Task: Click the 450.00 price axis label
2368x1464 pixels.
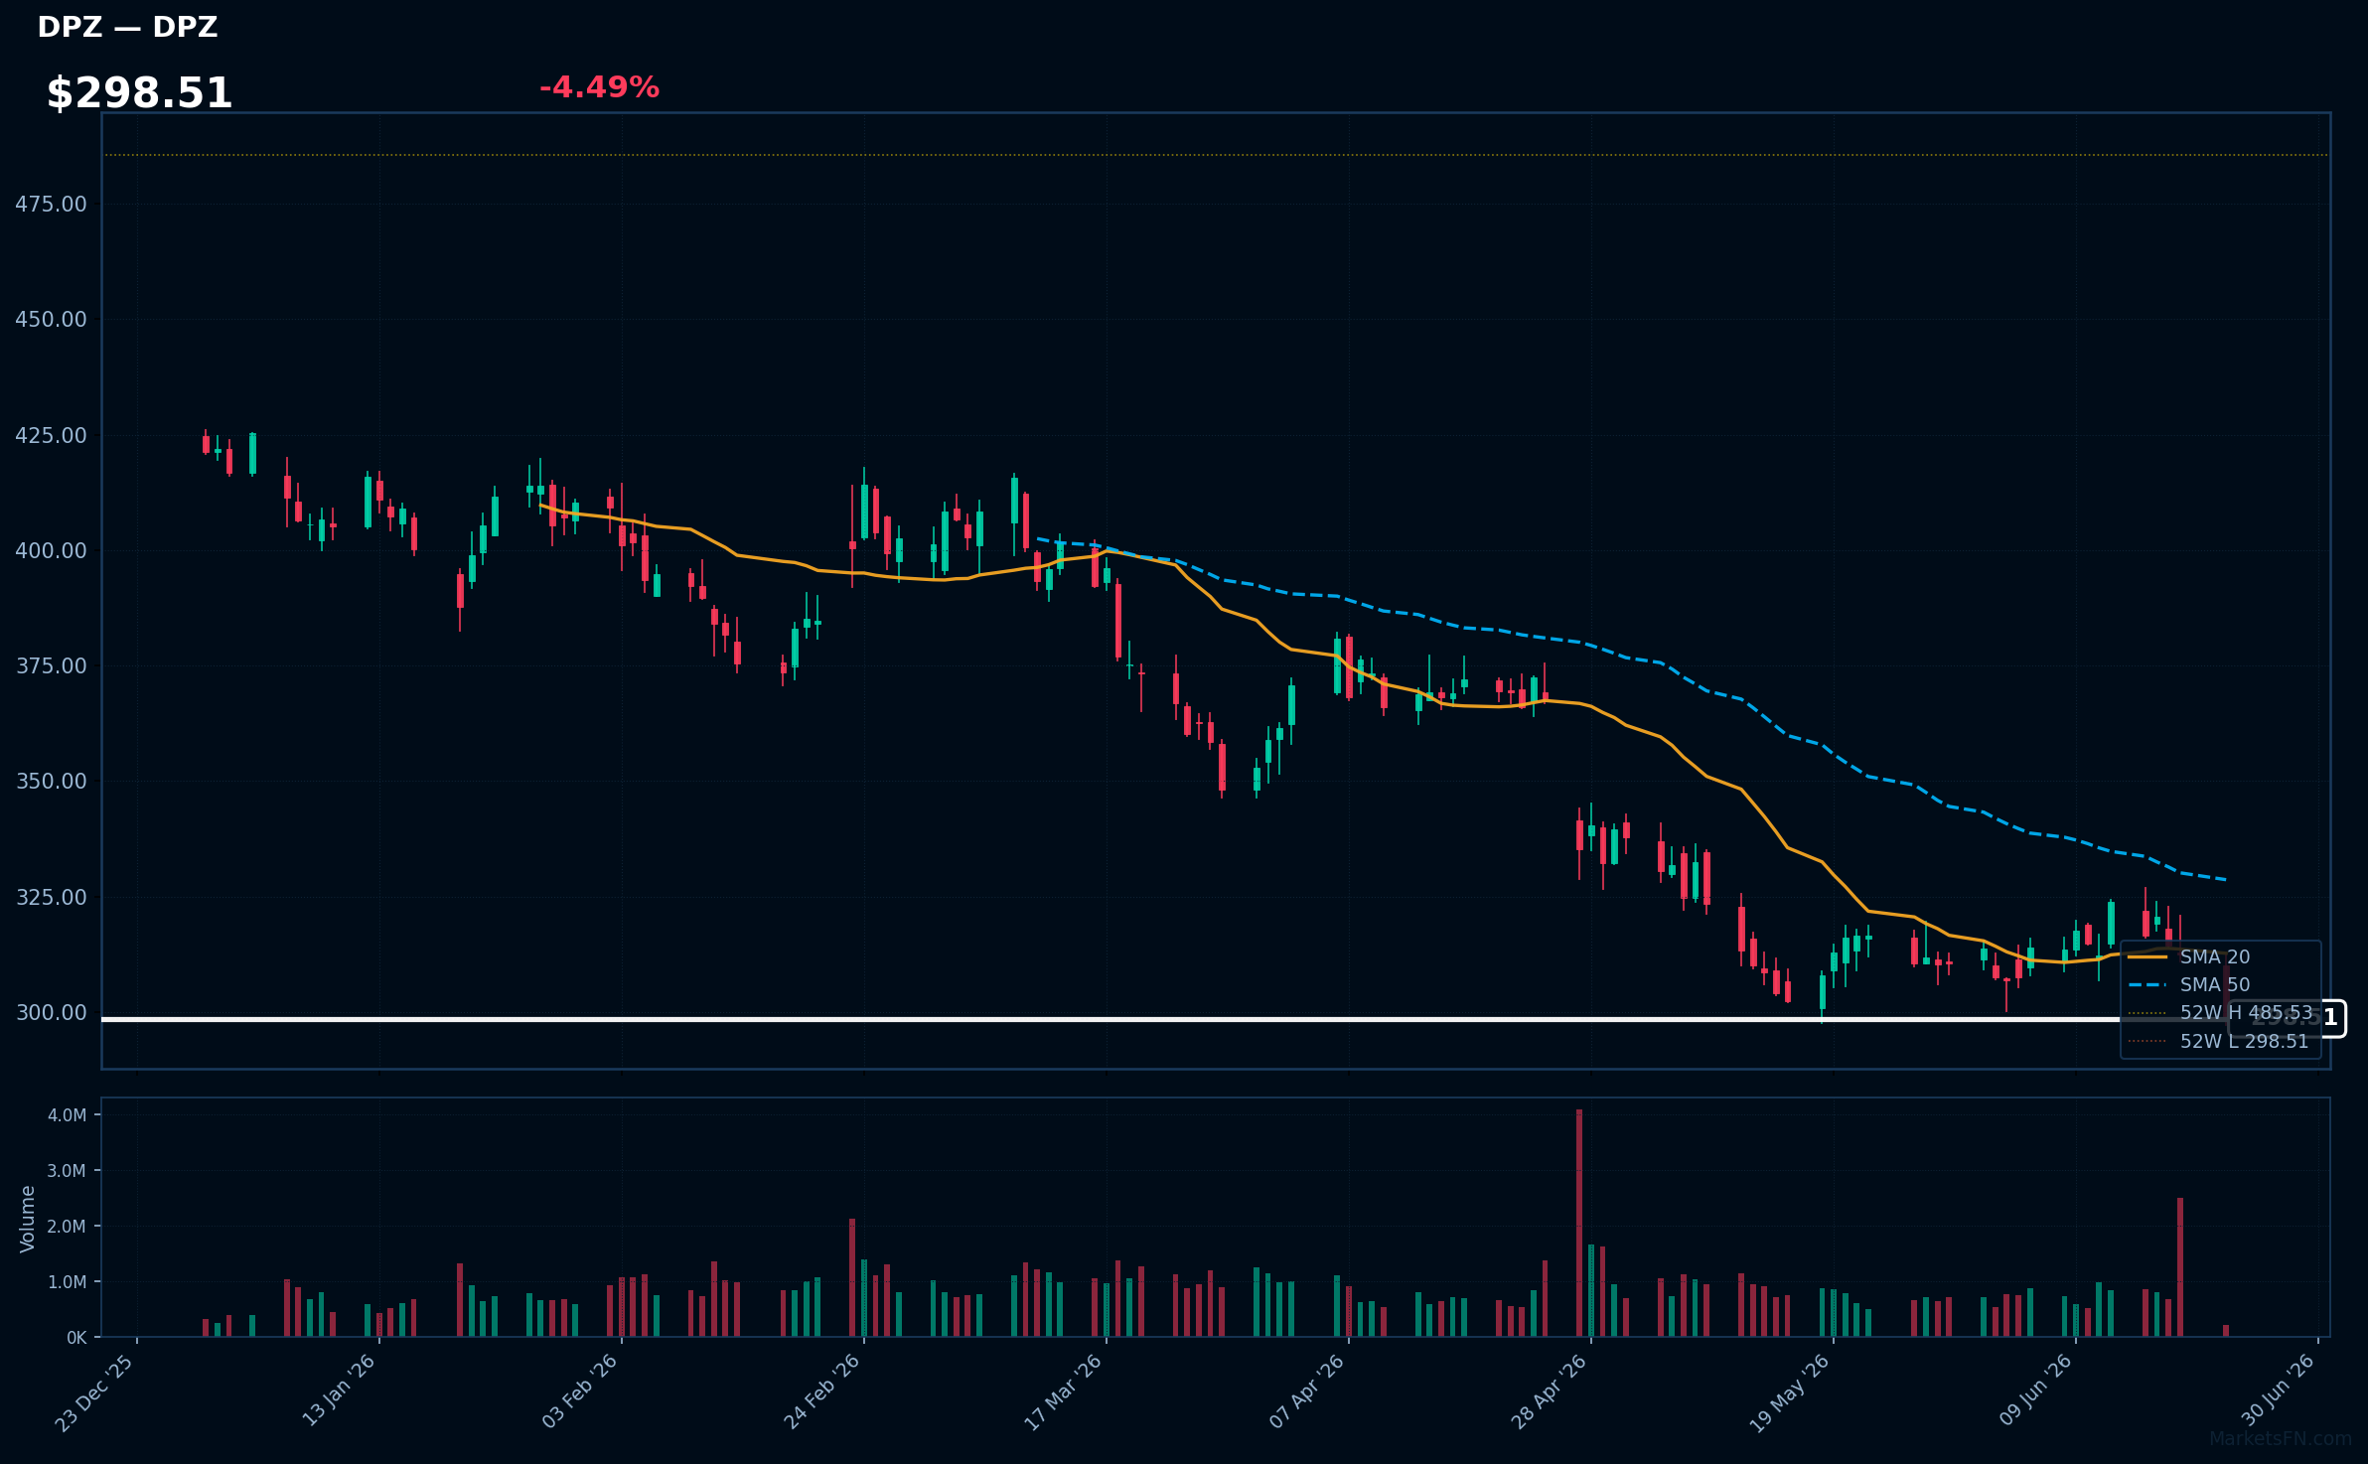Action: point(51,319)
